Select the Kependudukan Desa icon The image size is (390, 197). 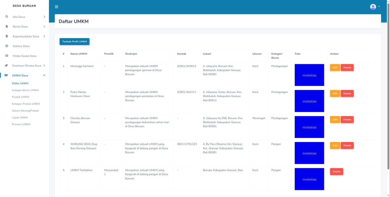coord(7,36)
